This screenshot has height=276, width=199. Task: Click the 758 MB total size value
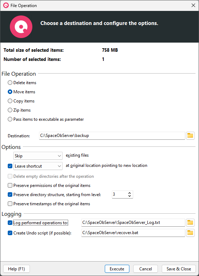pyautogui.click(x=110, y=50)
